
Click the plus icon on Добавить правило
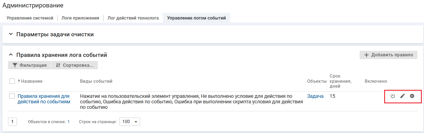pyautogui.click(x=367, y=55)
